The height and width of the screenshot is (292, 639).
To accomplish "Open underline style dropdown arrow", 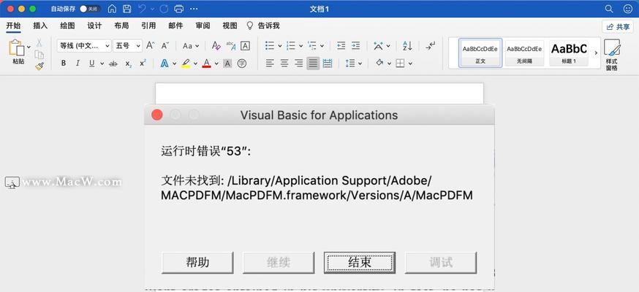I will (102, 64).
